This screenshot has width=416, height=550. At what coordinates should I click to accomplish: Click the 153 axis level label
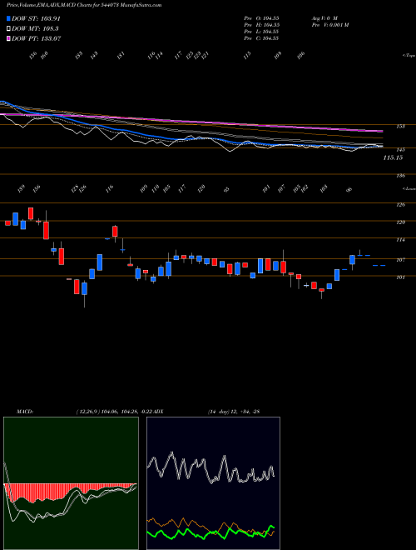(401, 127)
